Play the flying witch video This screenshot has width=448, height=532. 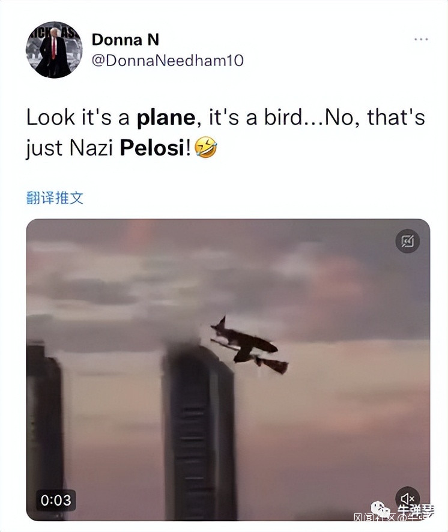coord(228,370)
